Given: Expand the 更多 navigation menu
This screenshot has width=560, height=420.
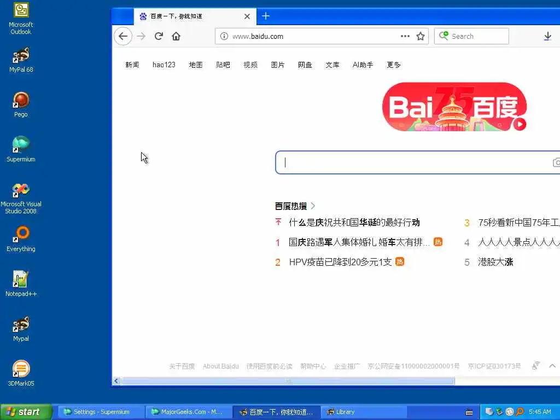Looking at the screenshot, I should coord(394,65).
